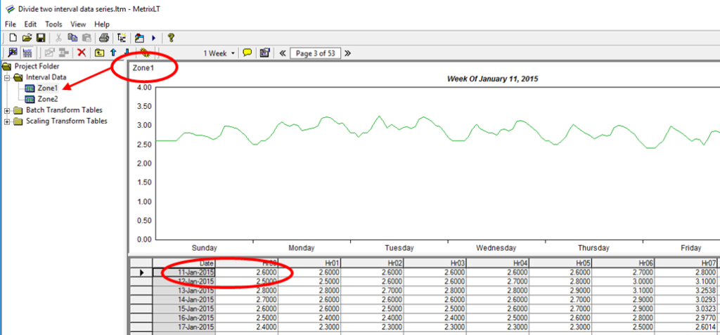Click the yellow comment bubble icon
Viewport: 720px width, 335px height.
click(247, 53)
